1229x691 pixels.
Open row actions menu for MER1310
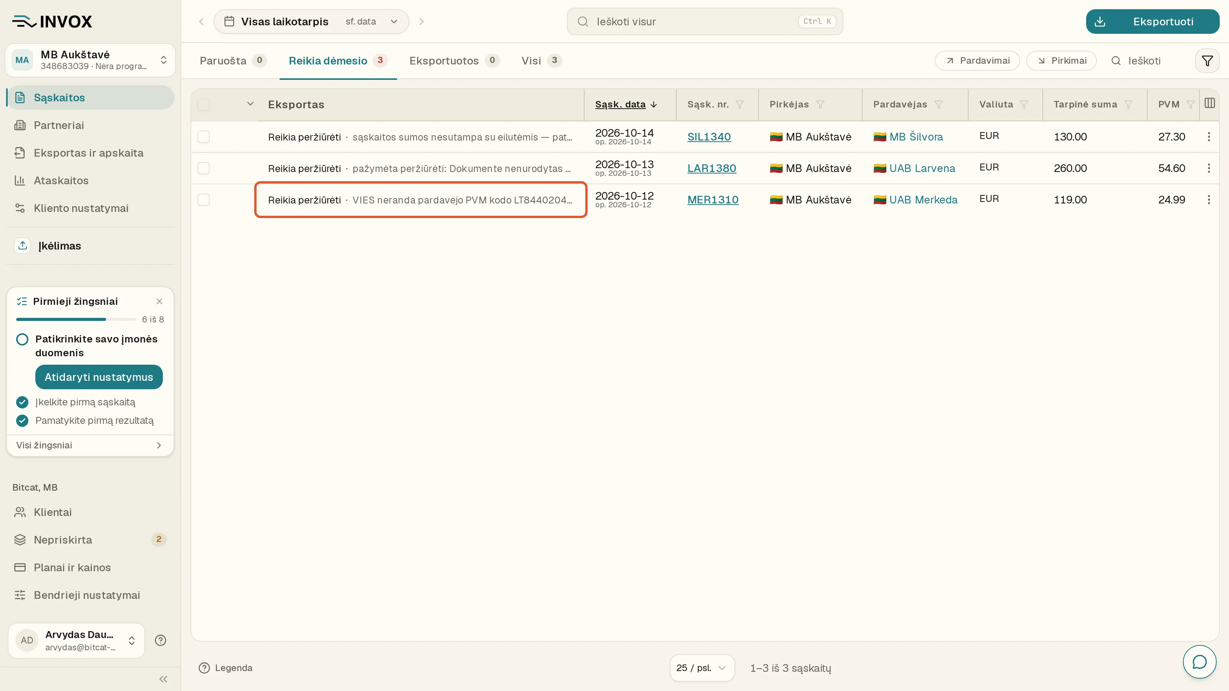coord(1209,200)
